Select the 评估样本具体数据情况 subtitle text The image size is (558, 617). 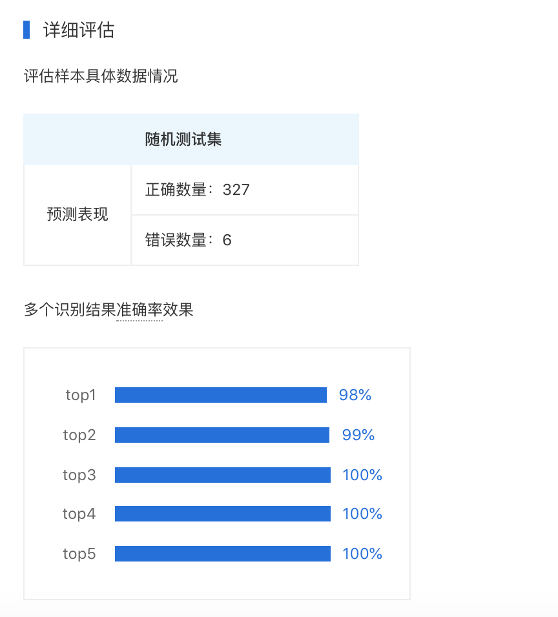tap(101, 76)
